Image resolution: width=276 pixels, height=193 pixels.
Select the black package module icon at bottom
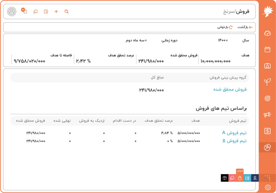pos(224,178)
